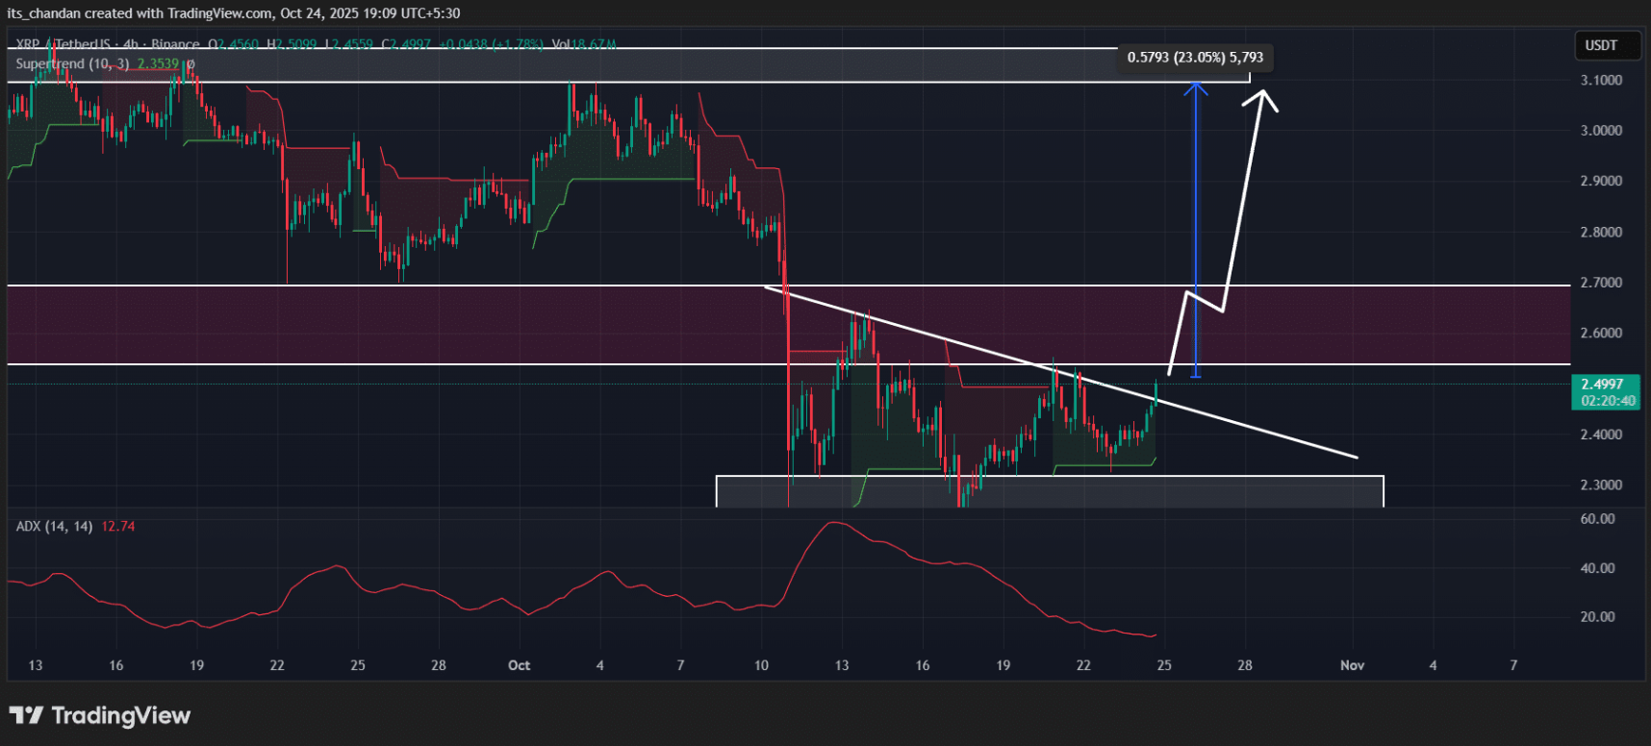This screenshot has height=746, width=1651.
Task: Click the TradingView logo icon
Action: [26, 715]
